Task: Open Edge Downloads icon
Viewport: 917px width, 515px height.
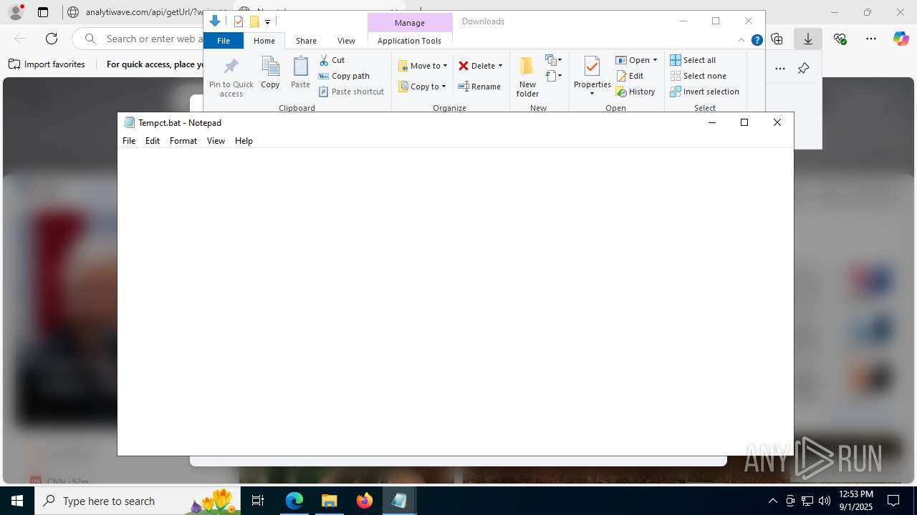Action: [808, 39]
